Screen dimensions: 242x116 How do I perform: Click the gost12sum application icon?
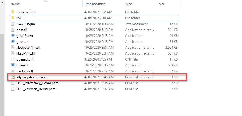pyautogui.click(x=13, y=36)
